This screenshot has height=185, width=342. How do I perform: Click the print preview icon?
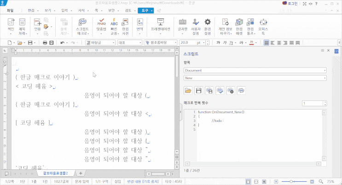tap(52, 43)
